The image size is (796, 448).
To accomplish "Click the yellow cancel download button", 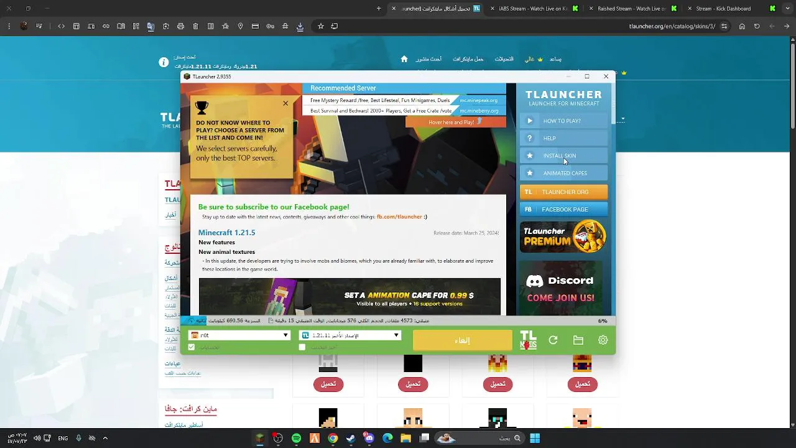I will tap(462, 340).
